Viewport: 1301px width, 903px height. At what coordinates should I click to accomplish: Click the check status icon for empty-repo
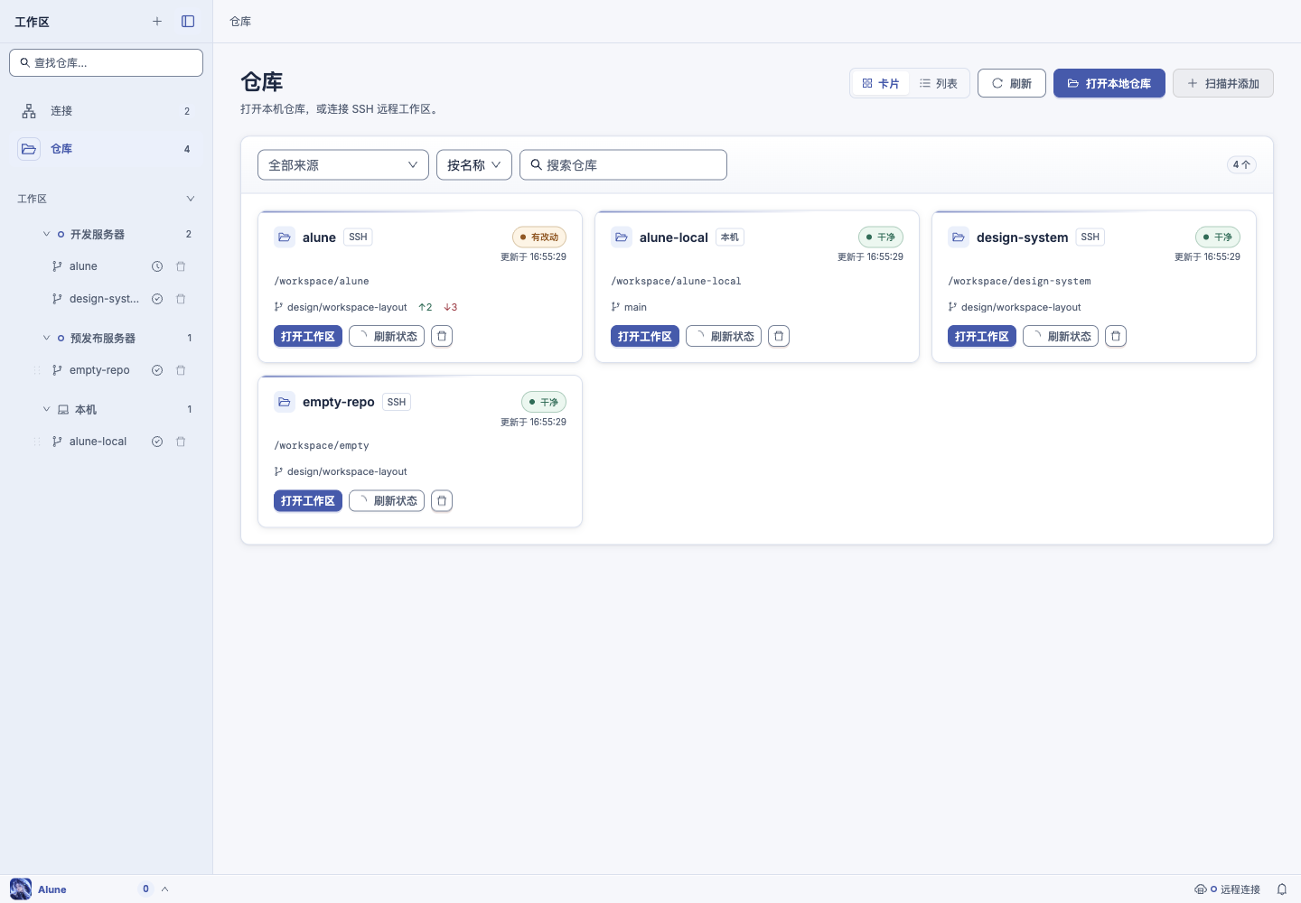point(157,370)
